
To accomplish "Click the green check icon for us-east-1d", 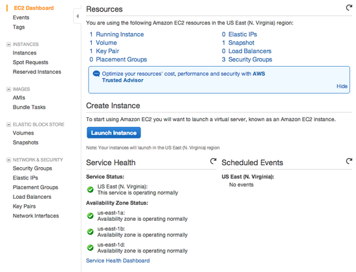I will tap(91, 247).
